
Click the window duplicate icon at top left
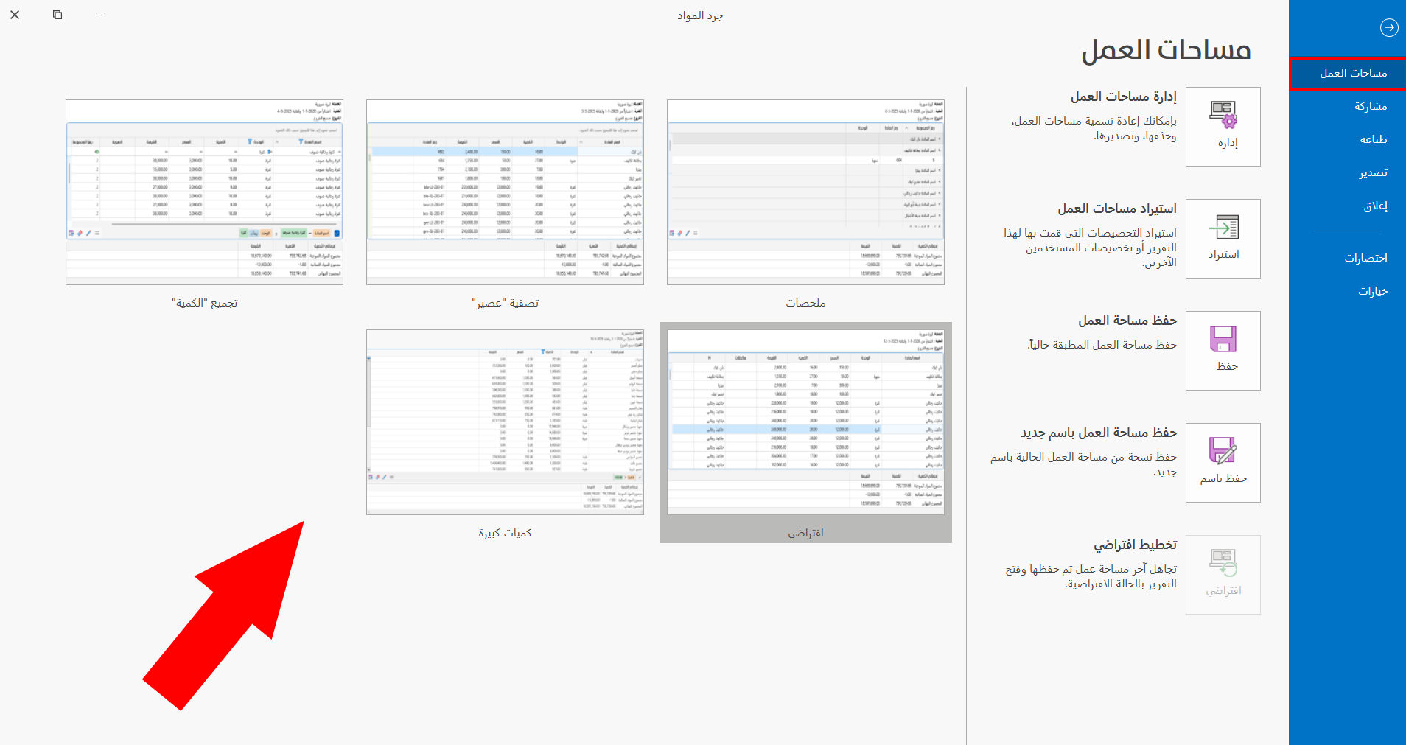coord(57,15)
